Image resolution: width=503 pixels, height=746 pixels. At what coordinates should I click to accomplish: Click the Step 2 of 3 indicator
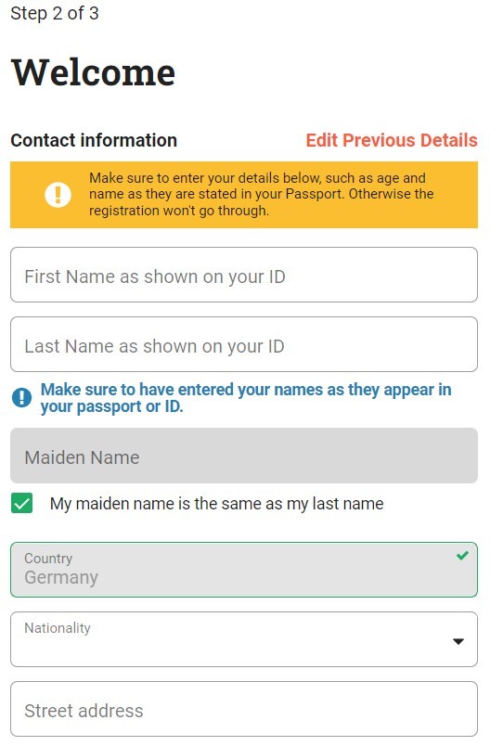point(55,13)
